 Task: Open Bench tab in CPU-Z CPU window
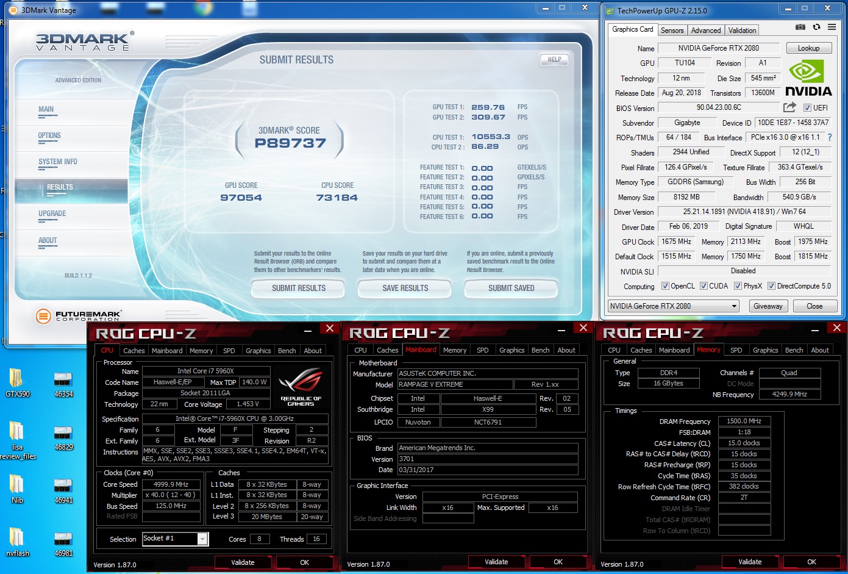click(x=287, y=351)
